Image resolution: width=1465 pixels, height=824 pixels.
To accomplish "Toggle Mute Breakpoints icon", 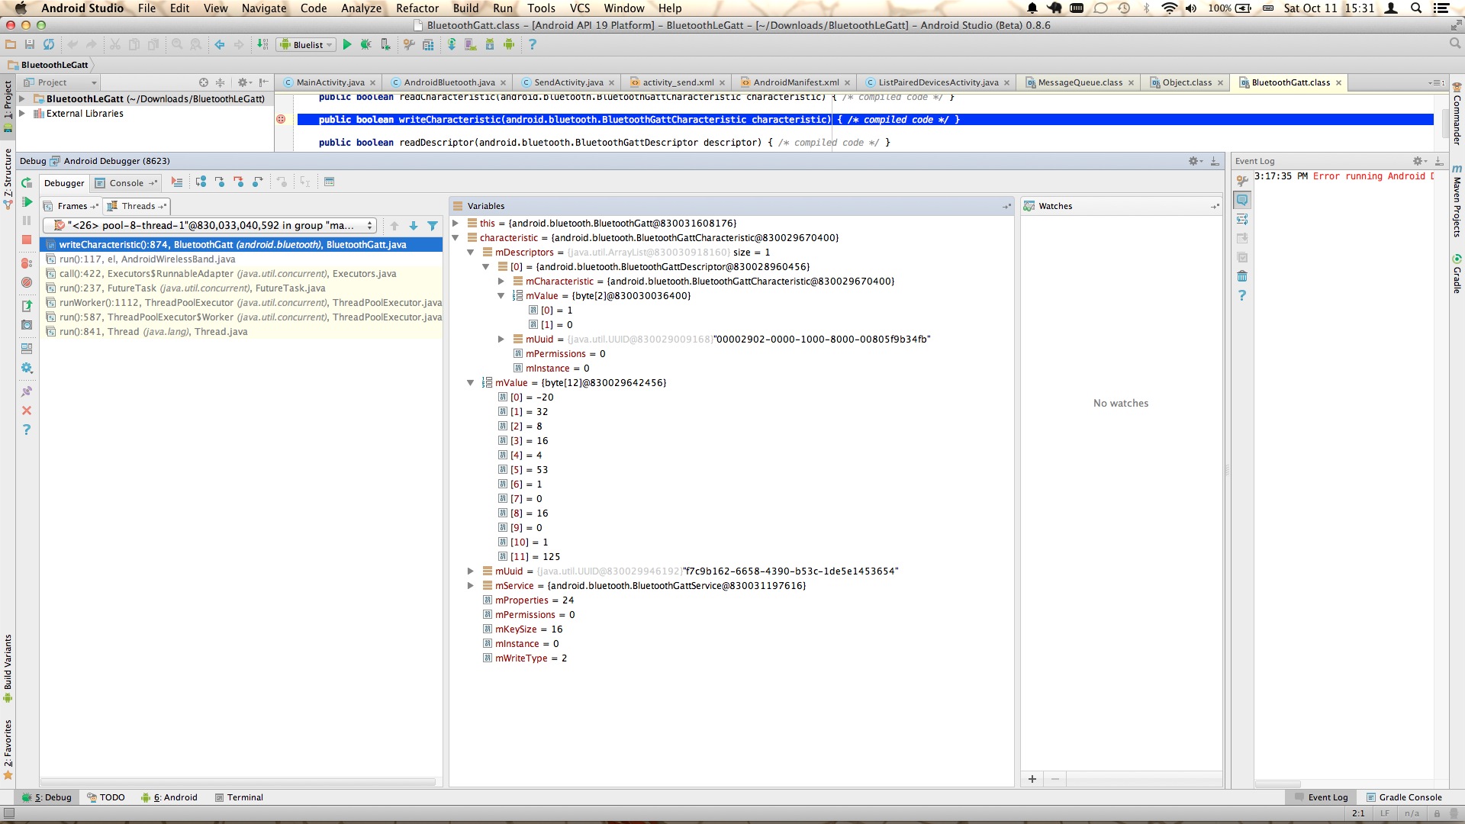I will pos(27,282).
